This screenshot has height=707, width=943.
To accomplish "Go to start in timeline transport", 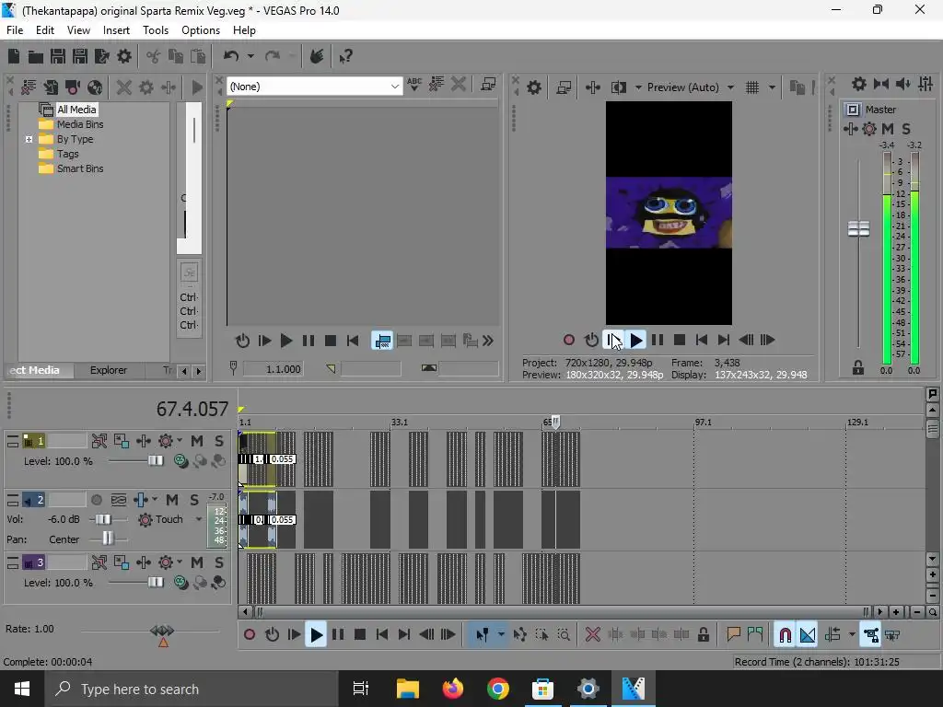I will point(382,635).
